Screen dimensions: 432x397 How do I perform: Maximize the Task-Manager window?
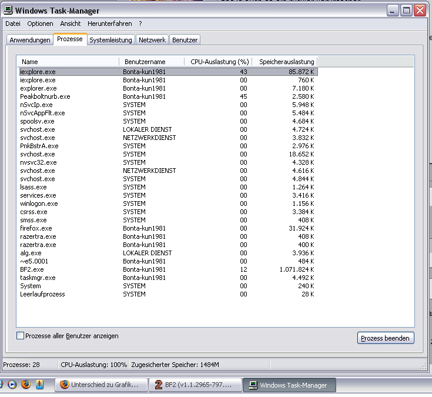pyautogui.click(x=406, y=11)
